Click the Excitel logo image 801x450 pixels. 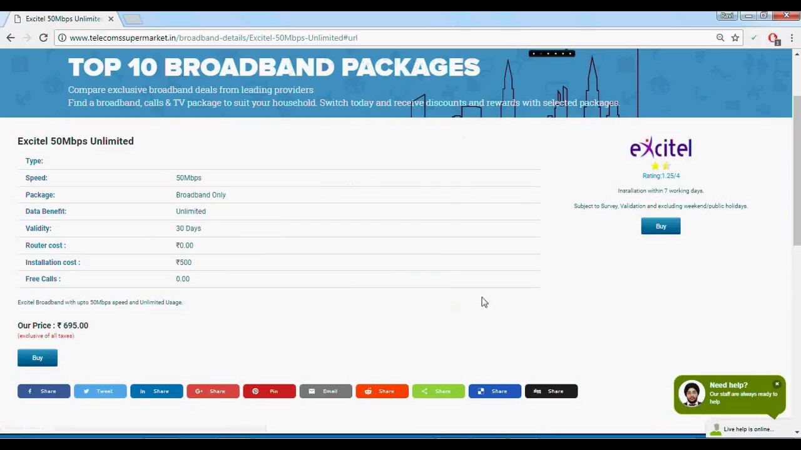coord(661,147)
